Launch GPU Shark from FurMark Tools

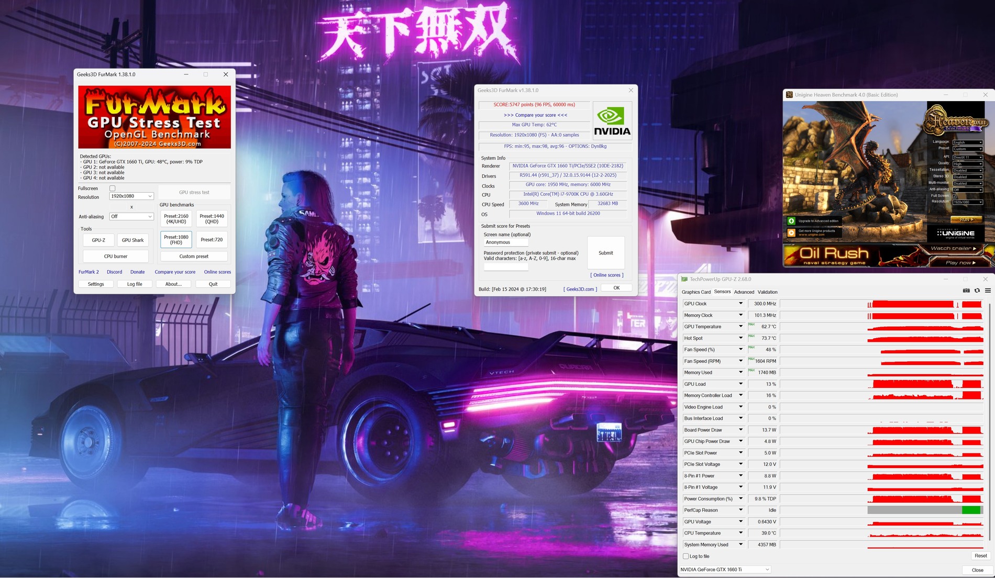point(132,240)
